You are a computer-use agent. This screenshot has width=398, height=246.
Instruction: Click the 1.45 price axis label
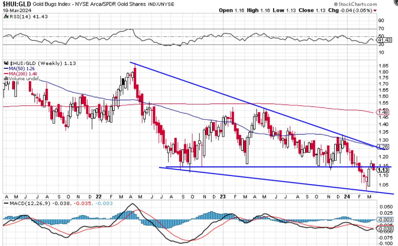[x=383, y=117]
